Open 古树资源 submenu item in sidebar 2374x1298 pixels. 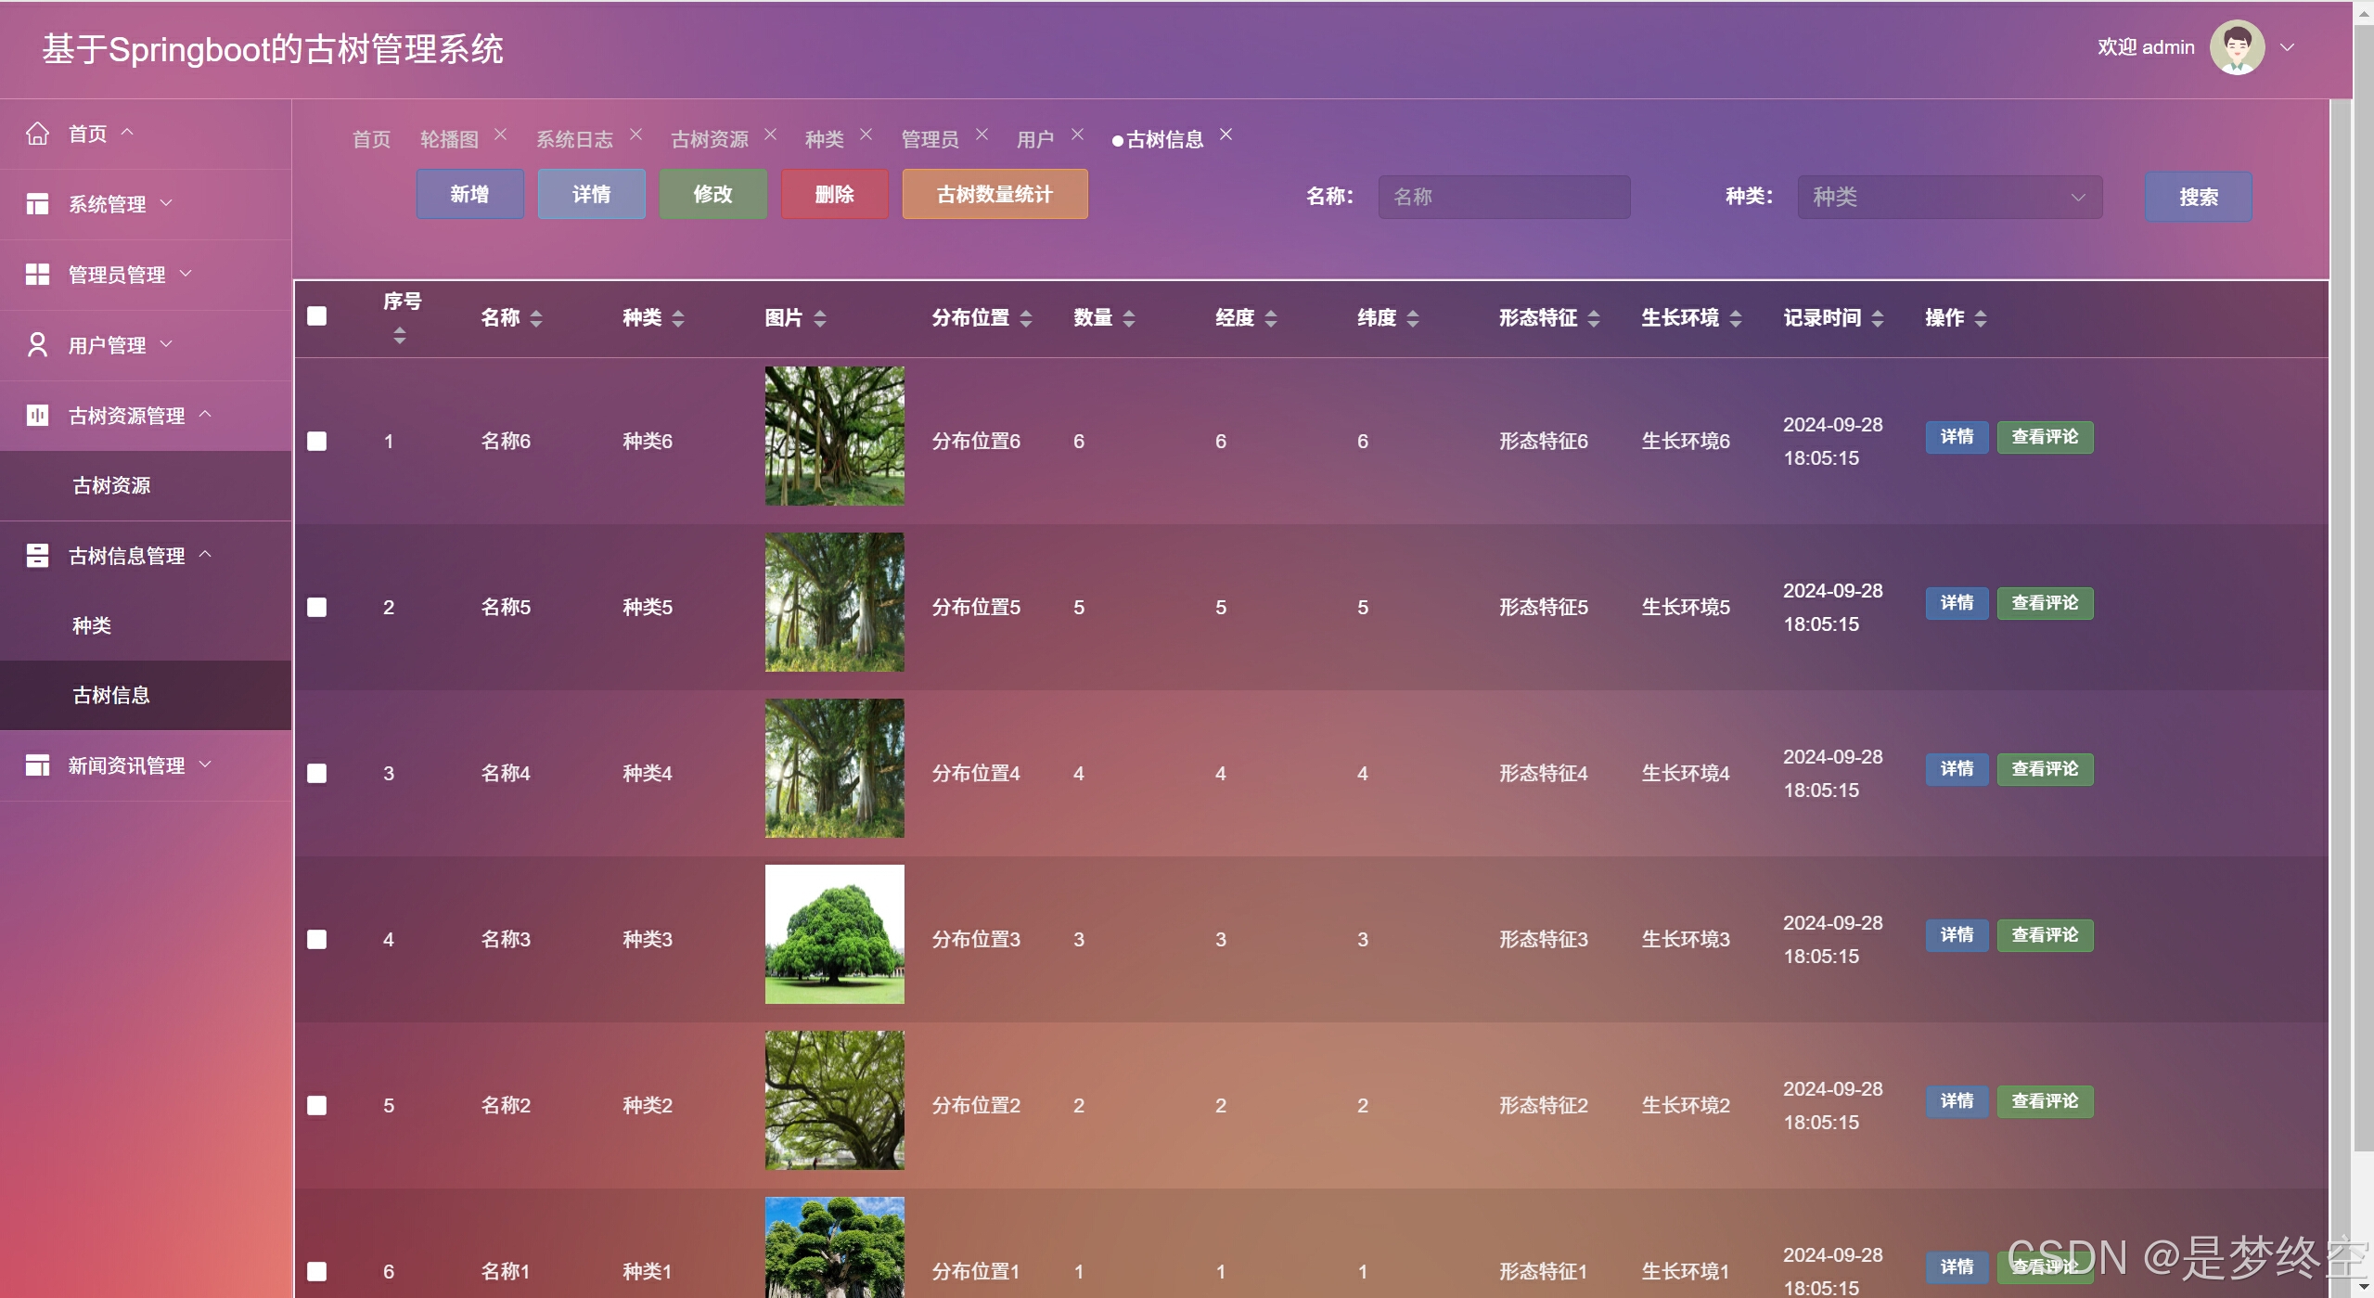[146, 485]
